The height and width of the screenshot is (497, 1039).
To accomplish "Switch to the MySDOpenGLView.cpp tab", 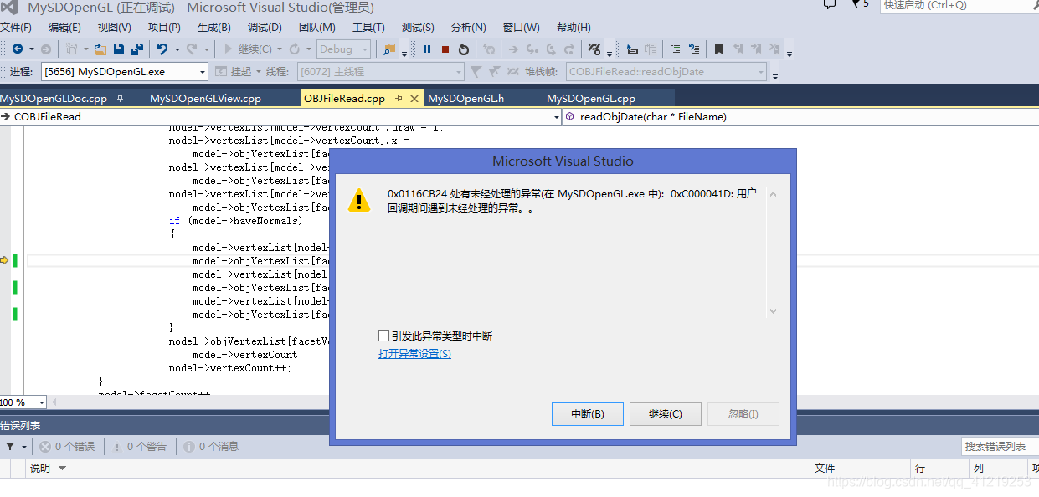I will (x=205, y=99).
